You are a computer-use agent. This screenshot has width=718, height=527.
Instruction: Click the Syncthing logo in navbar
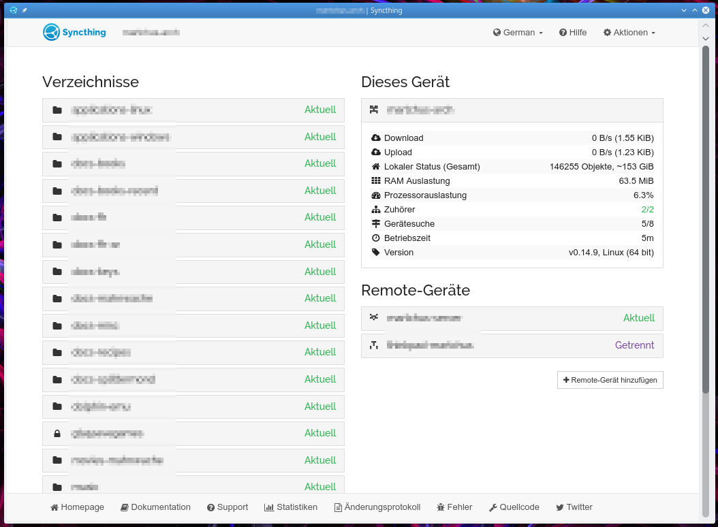point(74,32)
